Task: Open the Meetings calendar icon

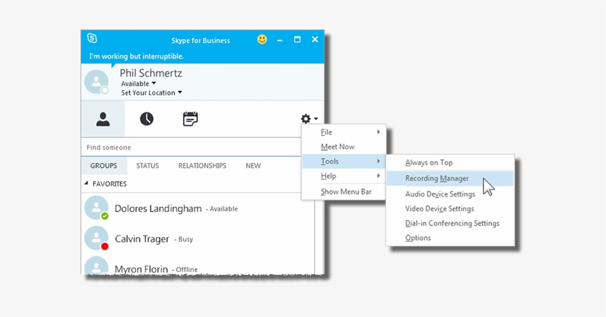Action: (190, 119)
